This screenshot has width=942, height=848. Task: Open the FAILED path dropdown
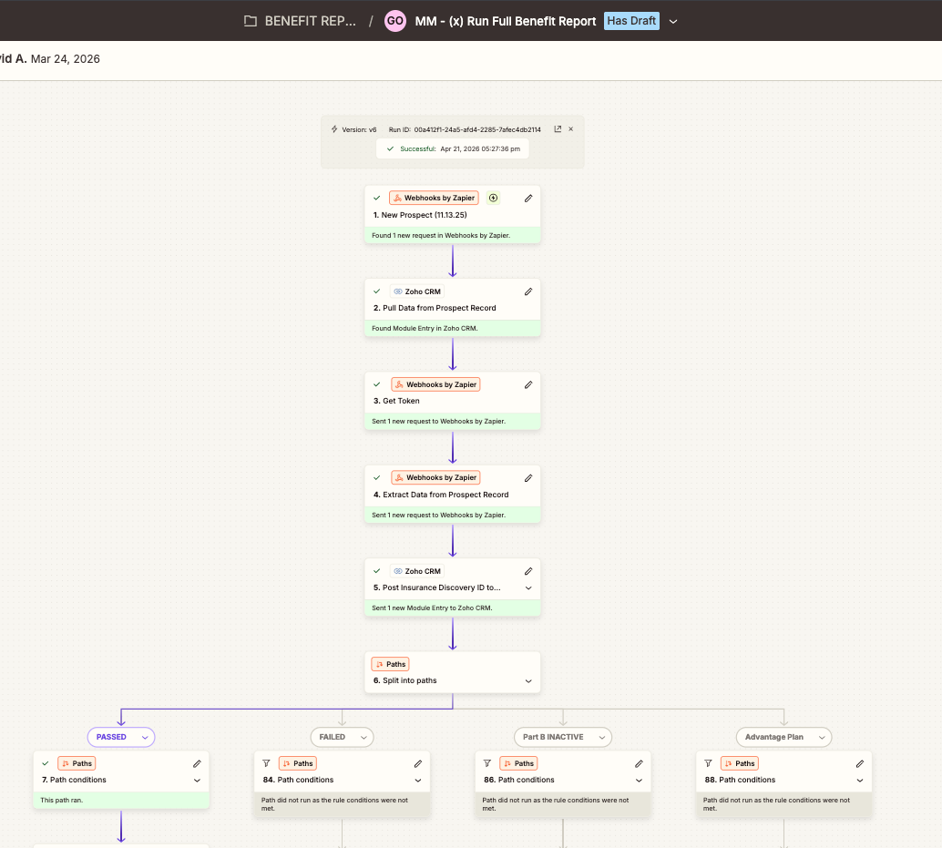tap(364, 737)
